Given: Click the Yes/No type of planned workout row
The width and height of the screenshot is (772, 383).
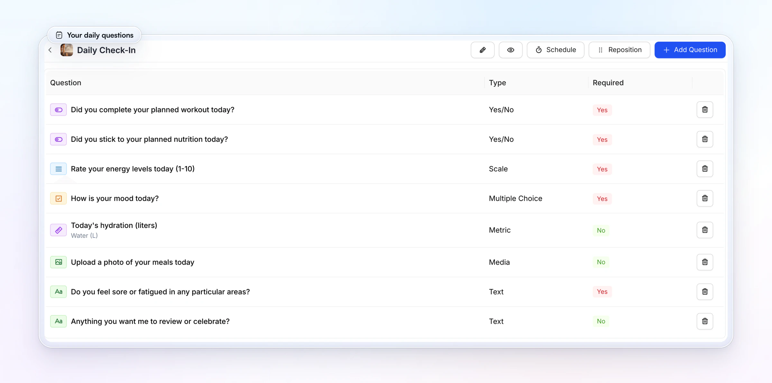Looking at the screenshot, I should 501,110.
